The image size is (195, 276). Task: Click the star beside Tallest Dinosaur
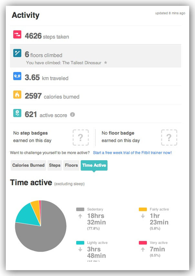pyautogui.click(x=106, y=63)
